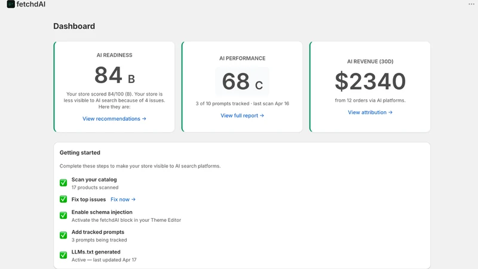Toggle the LLMs.txt generated checkbox
Screen dimensions: 478x269
(x=63, y=255)
